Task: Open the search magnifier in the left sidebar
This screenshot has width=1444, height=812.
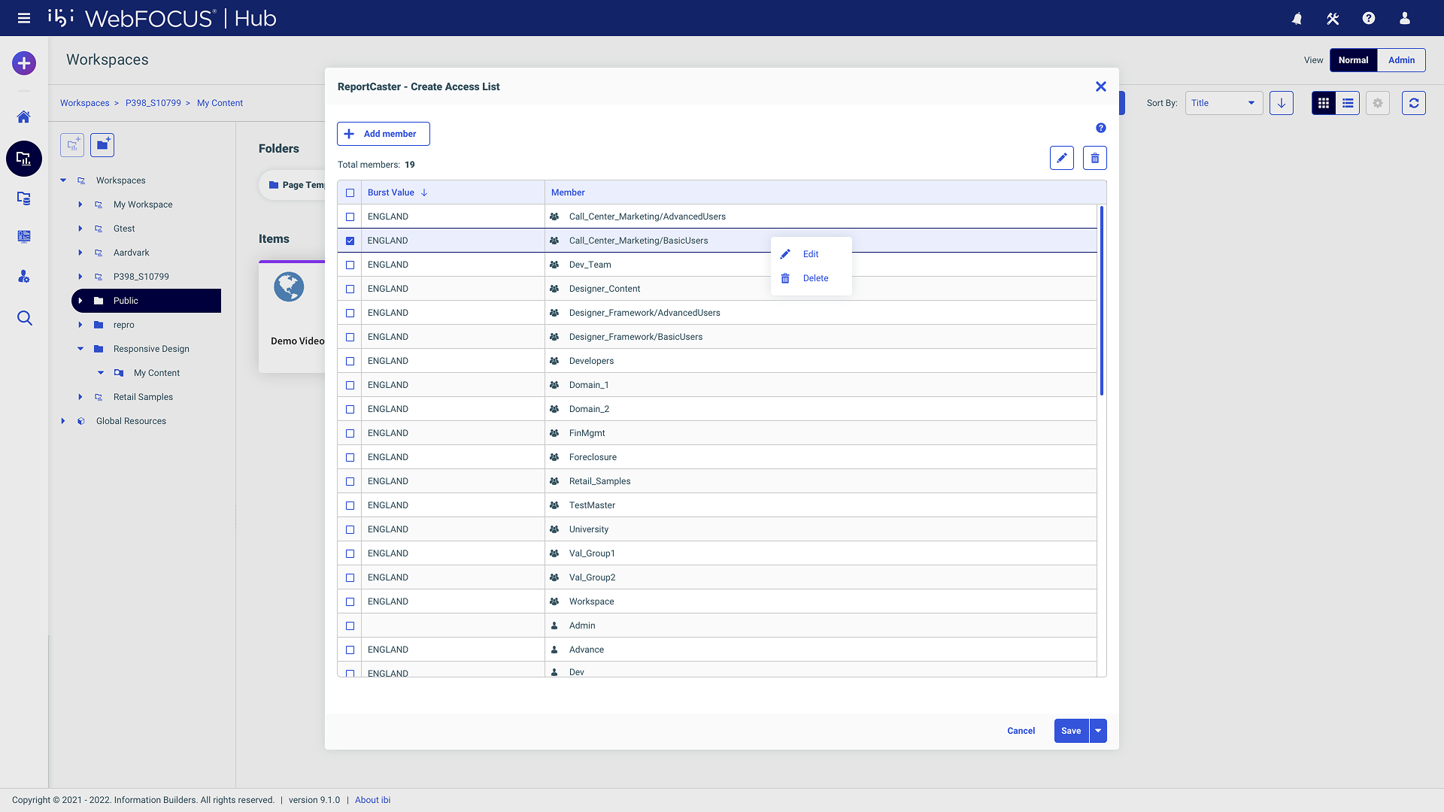Action: point(24,318)
